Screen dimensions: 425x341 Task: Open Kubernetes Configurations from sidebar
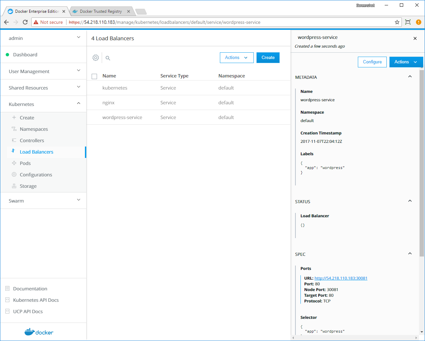36,175
